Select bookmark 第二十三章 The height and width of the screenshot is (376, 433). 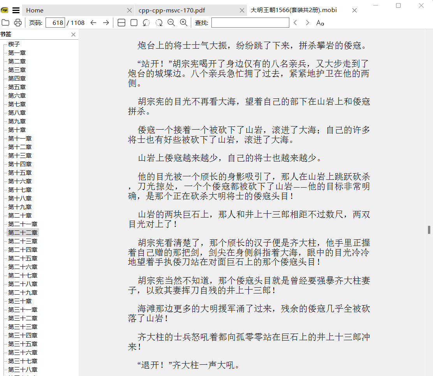pyautogui.click(x=23, y=241)
